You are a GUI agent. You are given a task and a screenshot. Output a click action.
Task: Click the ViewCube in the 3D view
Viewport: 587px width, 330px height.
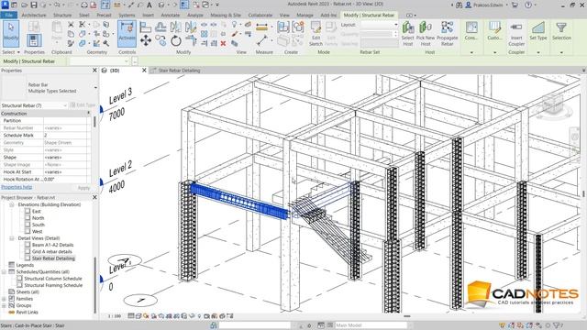coord(553,104)
